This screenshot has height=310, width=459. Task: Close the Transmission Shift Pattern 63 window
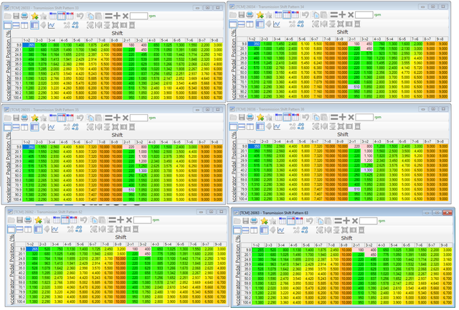tap(448, 212)
